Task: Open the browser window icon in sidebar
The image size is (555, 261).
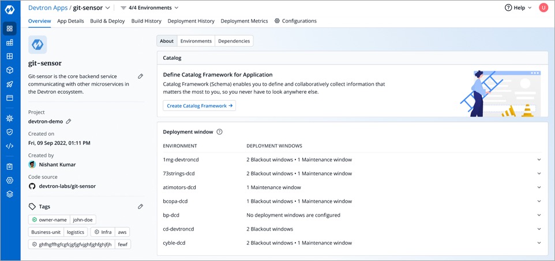Action: 10,98
